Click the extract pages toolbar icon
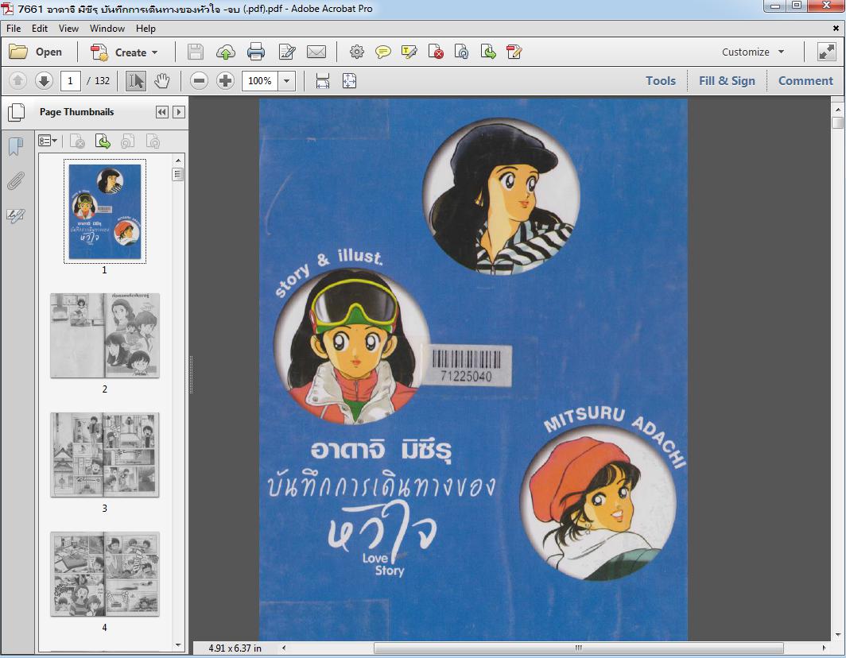The height and width of the screenshot is (658, 846). pos(487,52)
